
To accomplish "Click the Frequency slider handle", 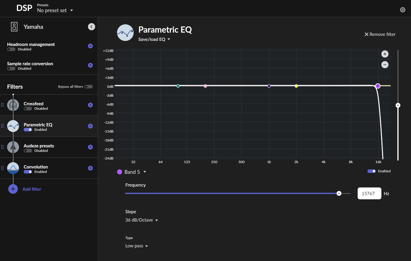I will click(339, 193).
